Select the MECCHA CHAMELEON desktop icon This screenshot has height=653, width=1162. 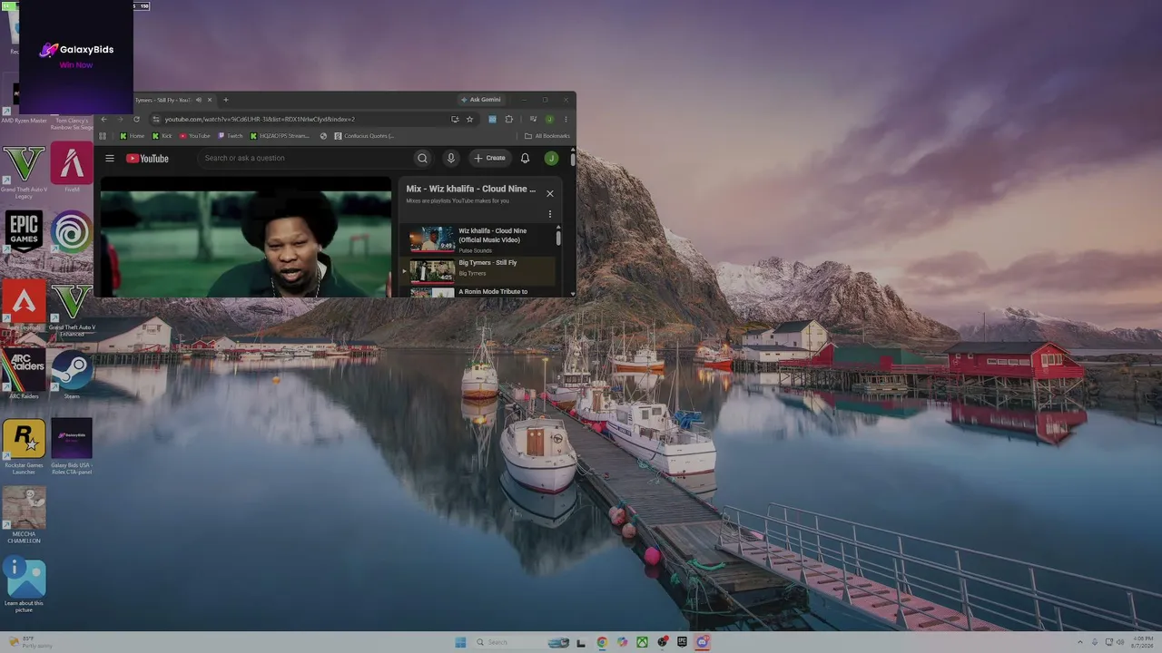(24, 515)
